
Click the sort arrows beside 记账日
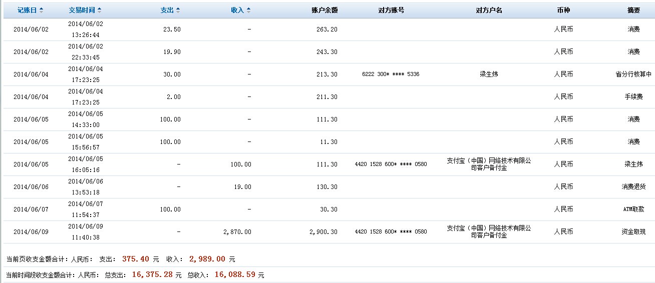click(x=41, y=10)
